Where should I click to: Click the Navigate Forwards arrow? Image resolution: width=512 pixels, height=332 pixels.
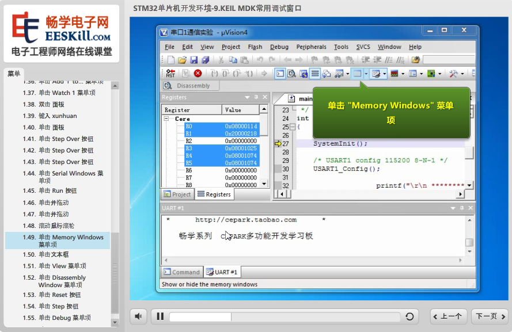[x=299, y=60]
